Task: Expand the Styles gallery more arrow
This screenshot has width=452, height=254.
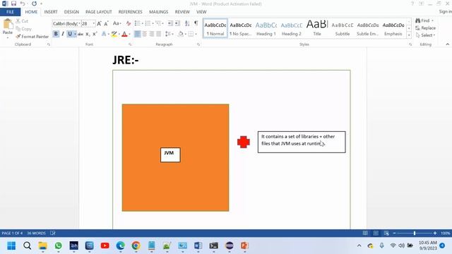Action: tap(409, 35)
